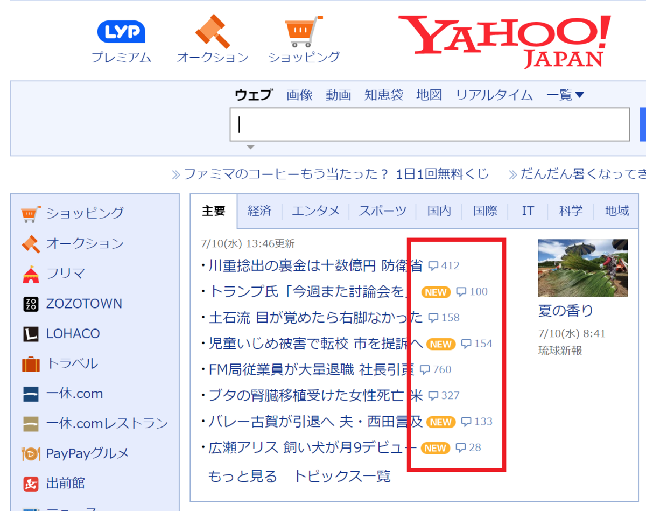This screenshot has width=646, height=511.
Task: Click NEW badge on 広瀬アリス headline
Action: coord(435,447)
